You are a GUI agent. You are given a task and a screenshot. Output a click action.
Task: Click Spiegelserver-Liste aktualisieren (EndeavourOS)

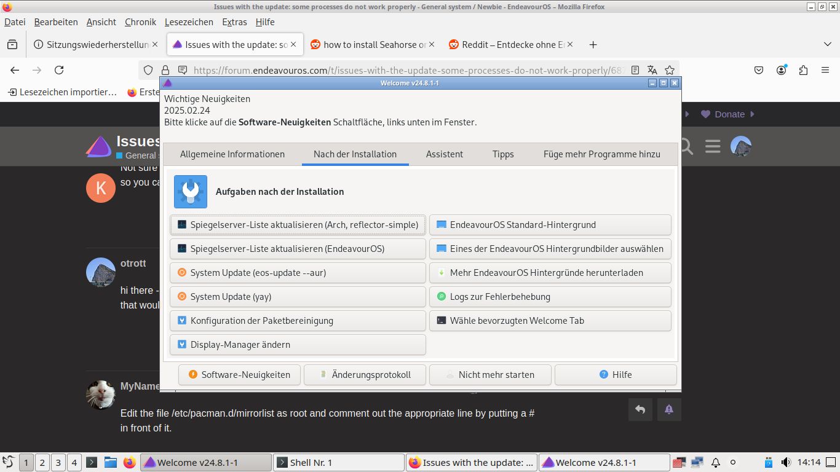click(x=298, y=249)
